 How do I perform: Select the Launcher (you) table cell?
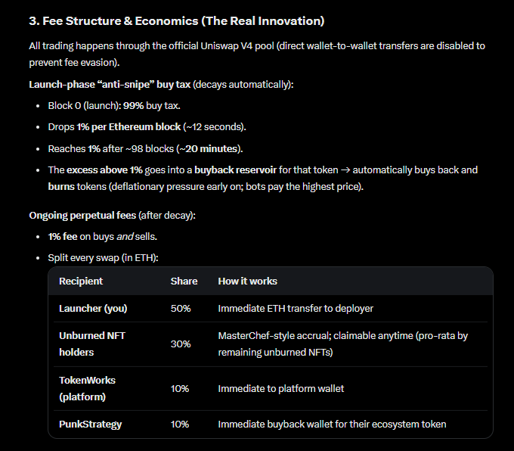click(x=93, y=309)
